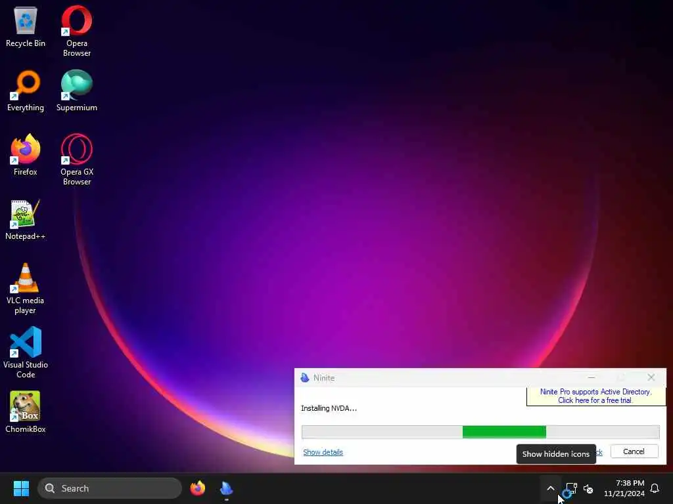Screen dimensions: 673x504
Task: Select the Firefox desktop shortcut
Action: tap(26, 155)
